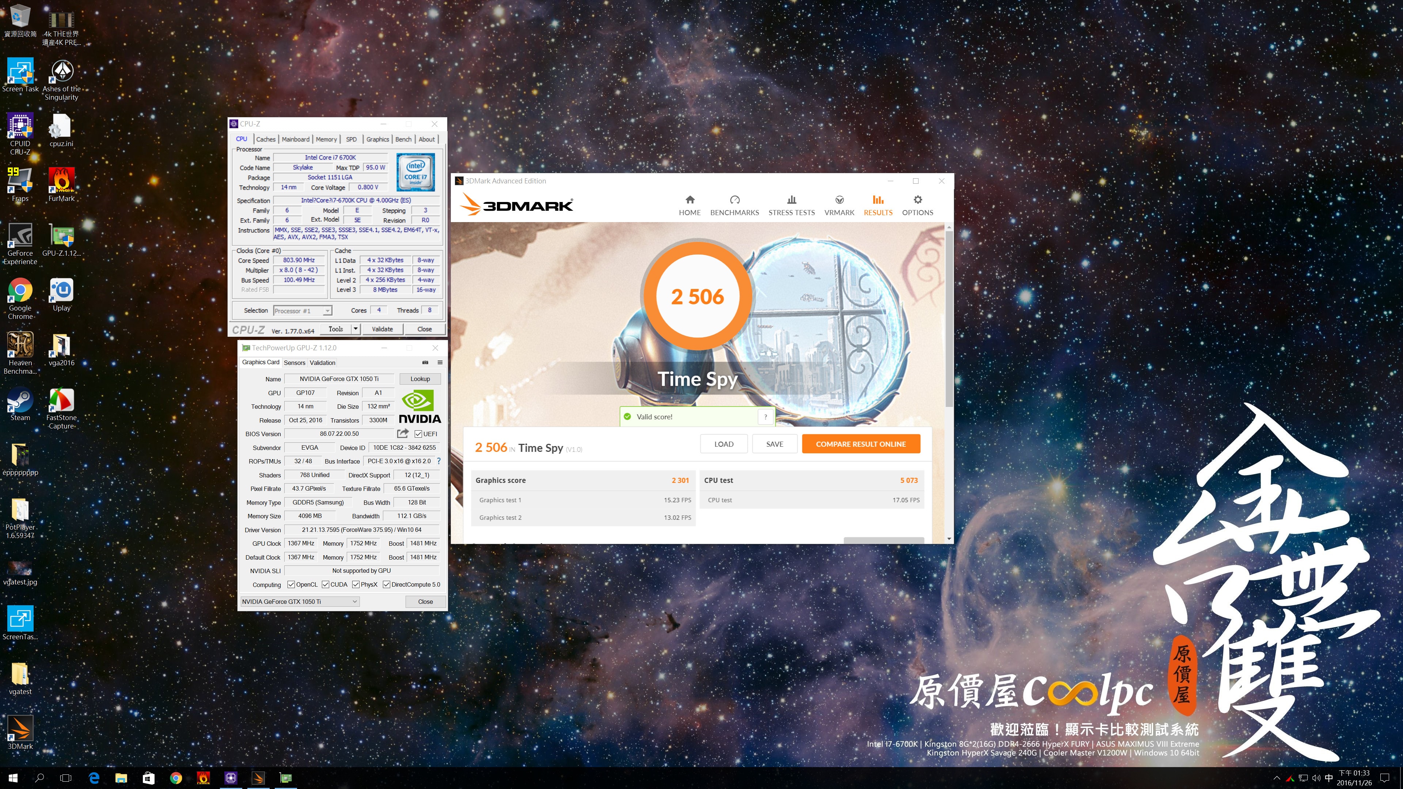1403x789 pixels.
Task: Click the SAVE button in 3DMark
Action: (x=775, y=444)
